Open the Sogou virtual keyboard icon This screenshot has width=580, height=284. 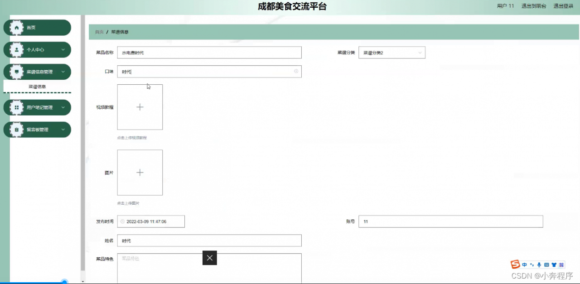(x=546, y=265)
